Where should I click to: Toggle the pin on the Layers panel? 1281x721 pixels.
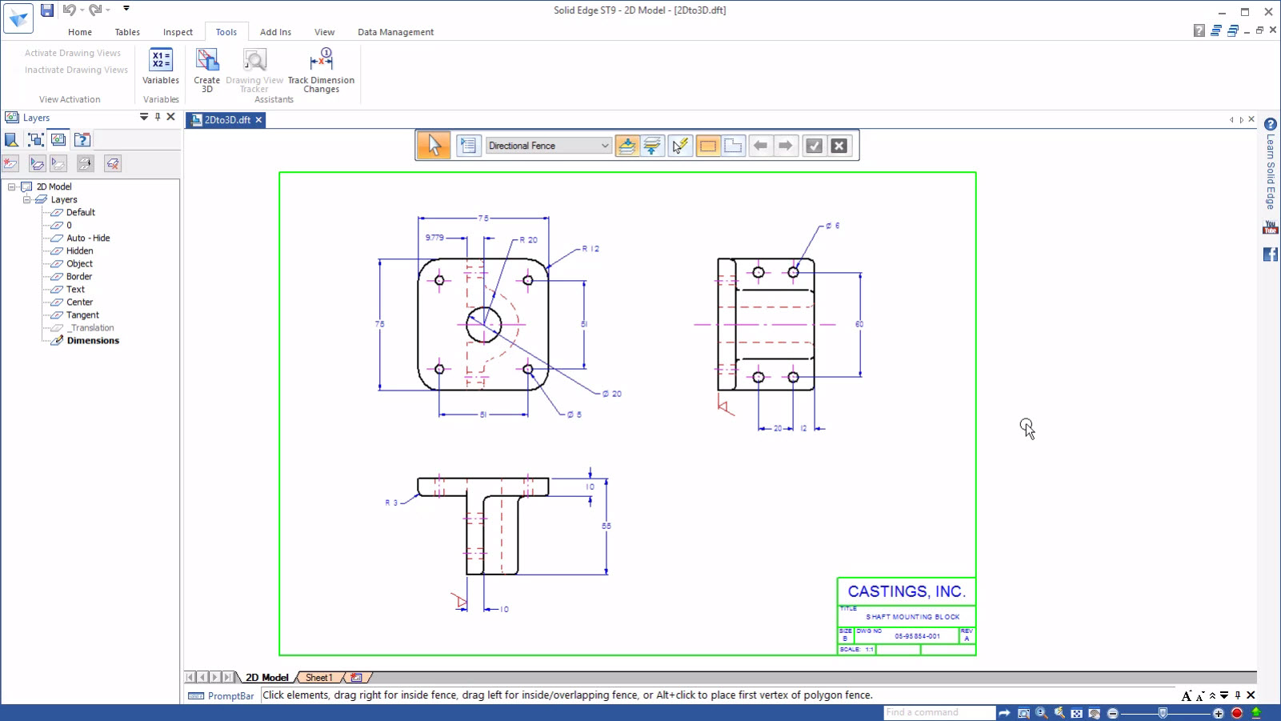(x=158, y=117)
